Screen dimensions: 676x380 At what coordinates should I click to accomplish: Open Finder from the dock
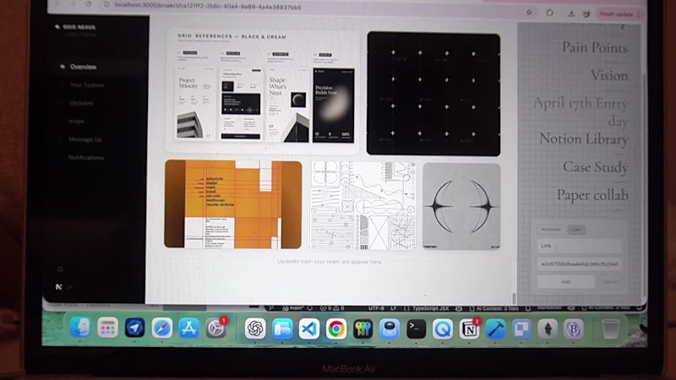(79, 328)
